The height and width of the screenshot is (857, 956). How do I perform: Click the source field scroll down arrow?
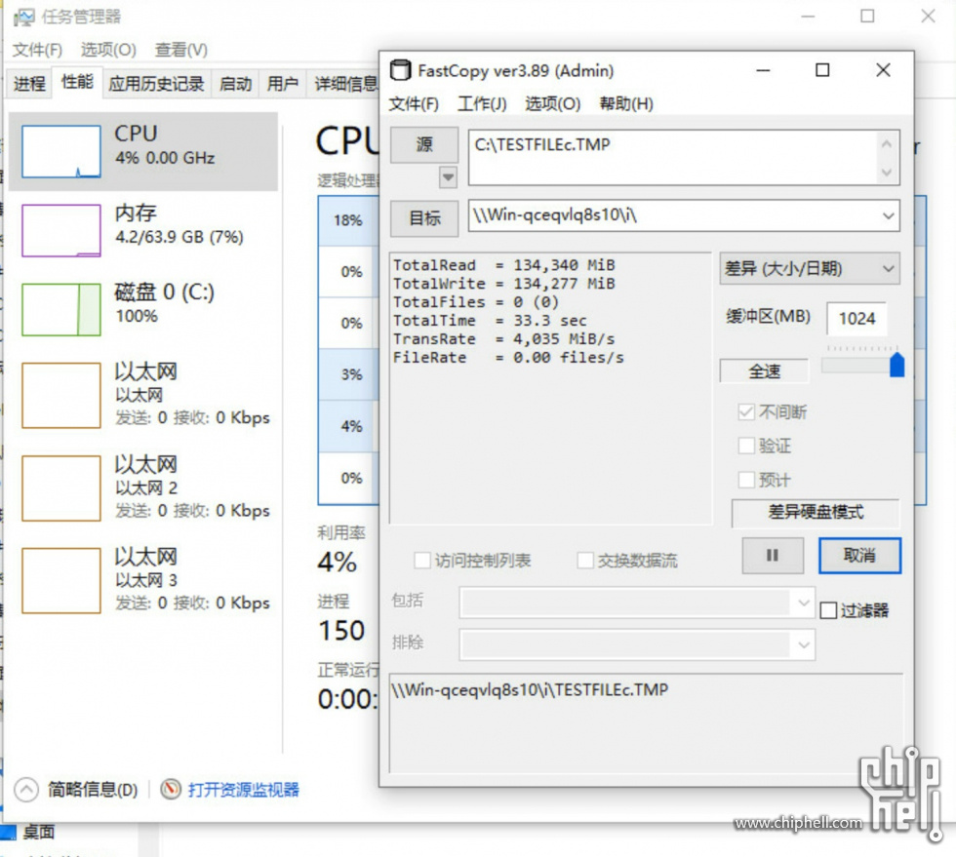887,173
